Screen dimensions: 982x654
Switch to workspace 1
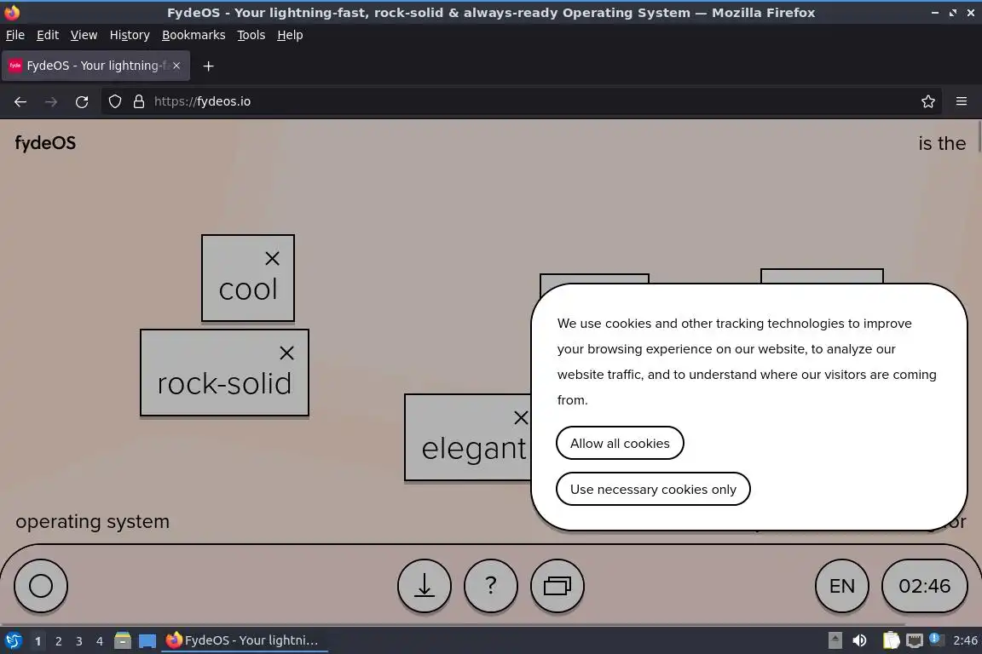38,641
